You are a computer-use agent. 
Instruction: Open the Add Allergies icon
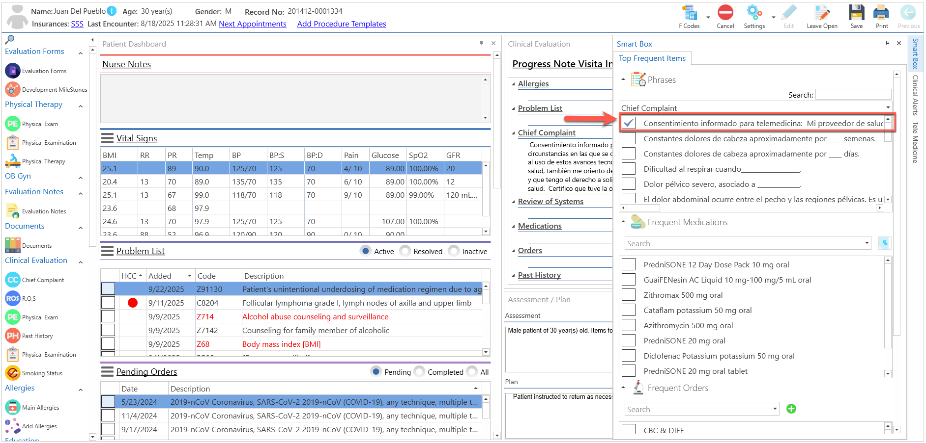pyautogui.click(x=13, y=426)
